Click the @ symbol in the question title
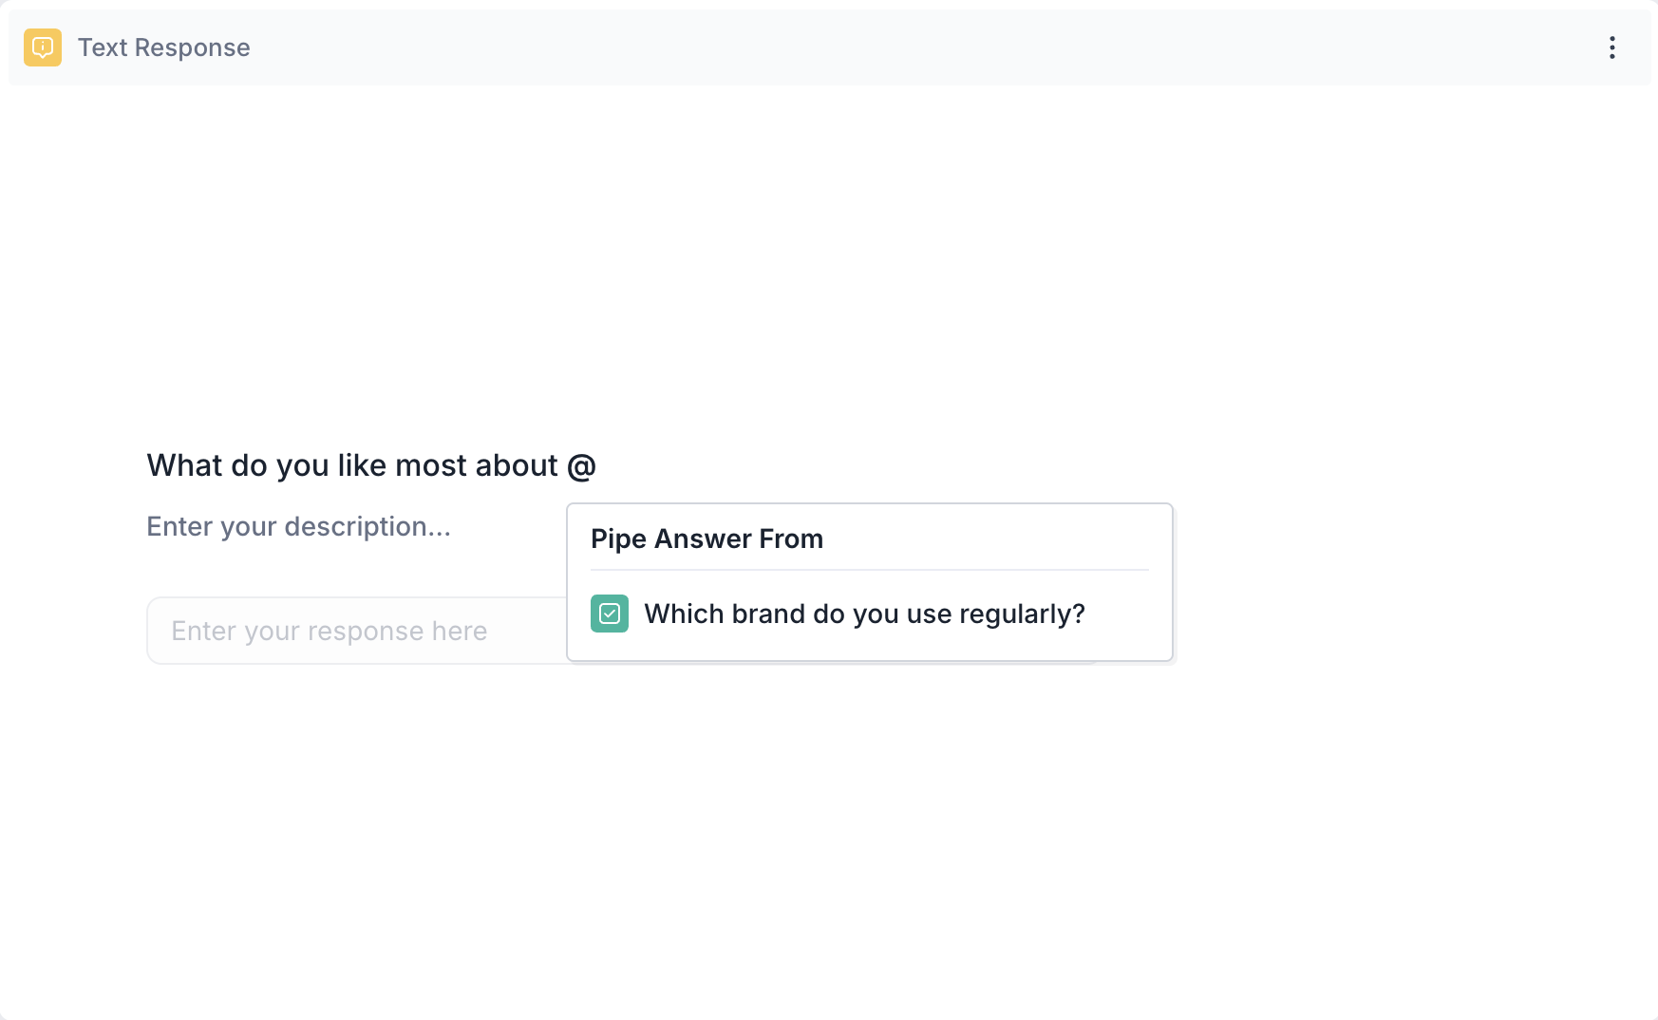The width and height of the screenshot is (1658, 1020). [x=581, y=465]
